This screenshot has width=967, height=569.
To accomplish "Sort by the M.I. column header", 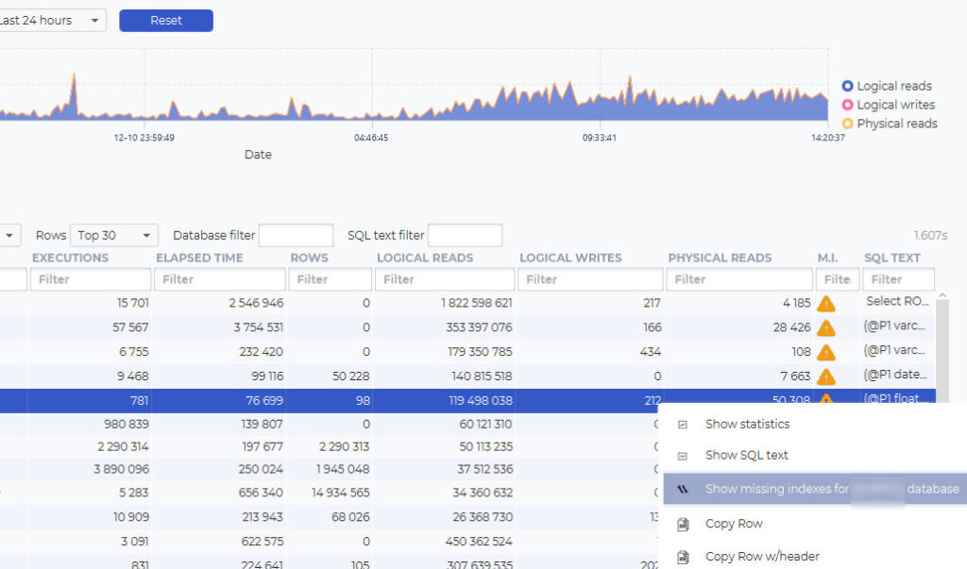I will pyautogui.click(x=827, y=258).
